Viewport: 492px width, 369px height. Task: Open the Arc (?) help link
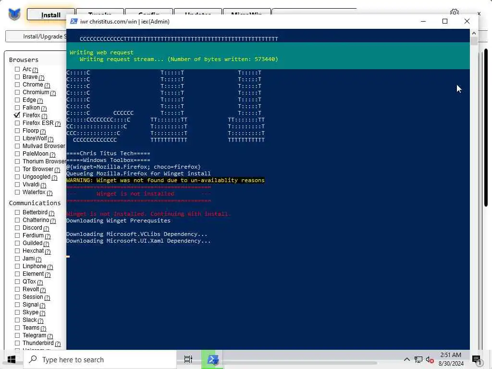(35, 70)
